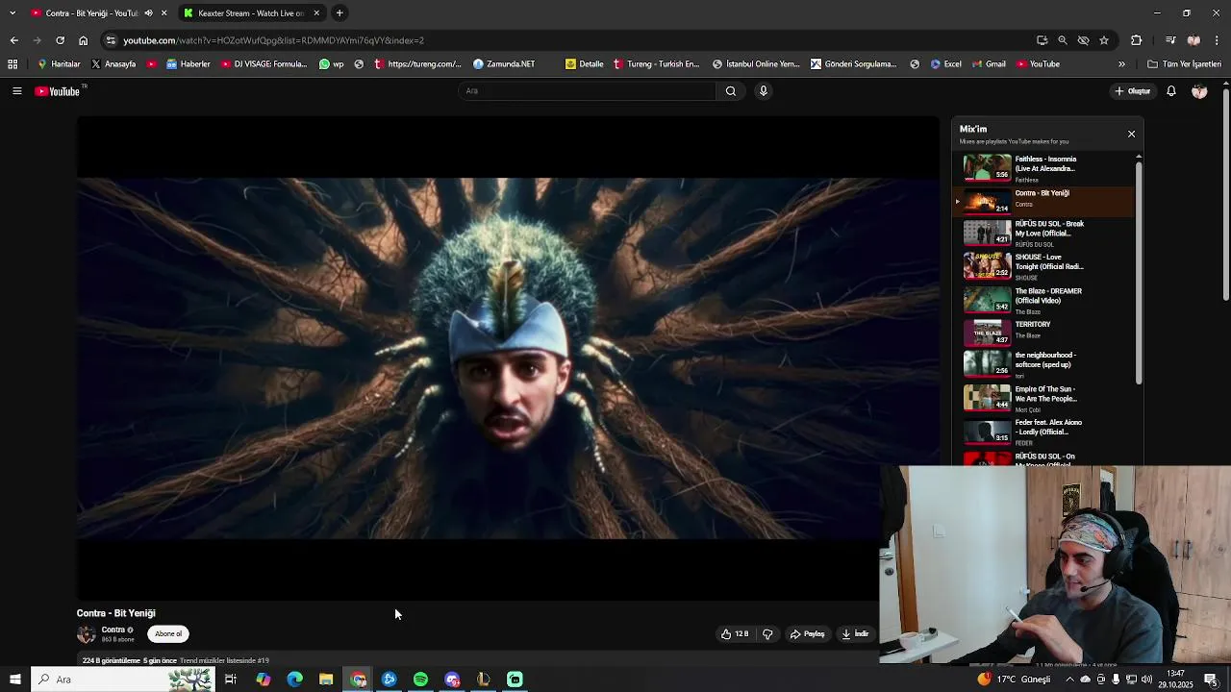The height and width of the screenshot is (692, 1231).
Task: Share the video with Paylaş button
Action: (808, 634)
